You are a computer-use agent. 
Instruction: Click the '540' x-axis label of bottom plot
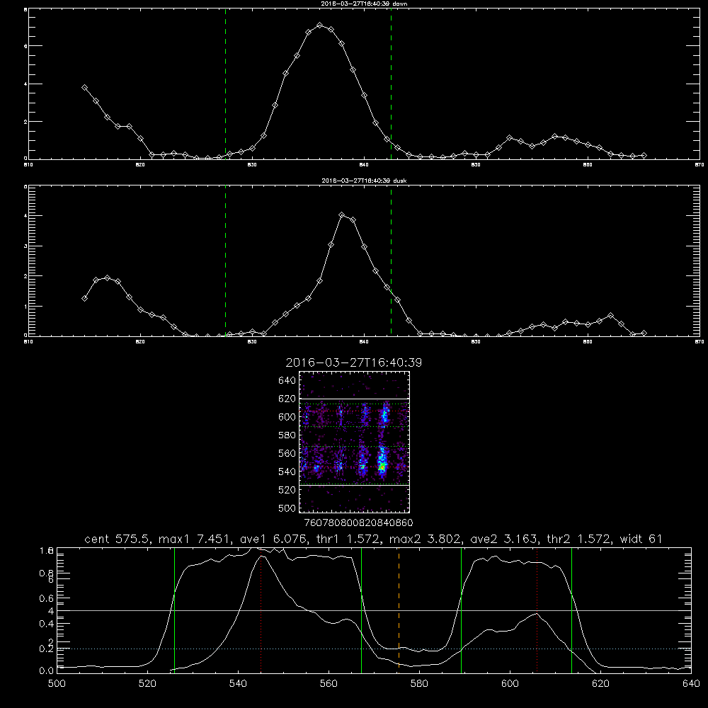238,684
